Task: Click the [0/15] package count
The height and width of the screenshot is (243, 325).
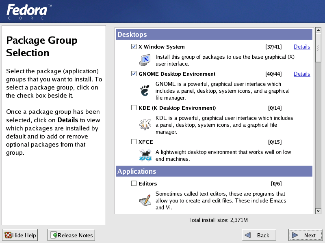Action: click(275, 142)
